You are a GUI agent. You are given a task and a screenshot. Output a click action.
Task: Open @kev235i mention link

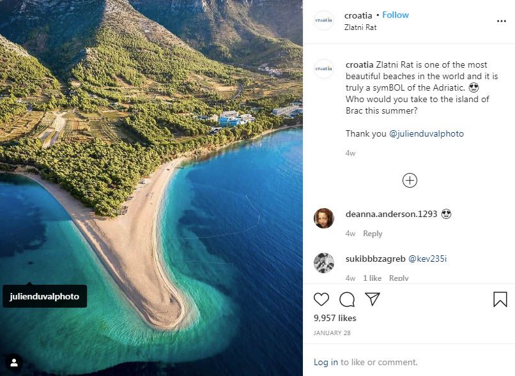pyautogui.click(x=427, y=259)
